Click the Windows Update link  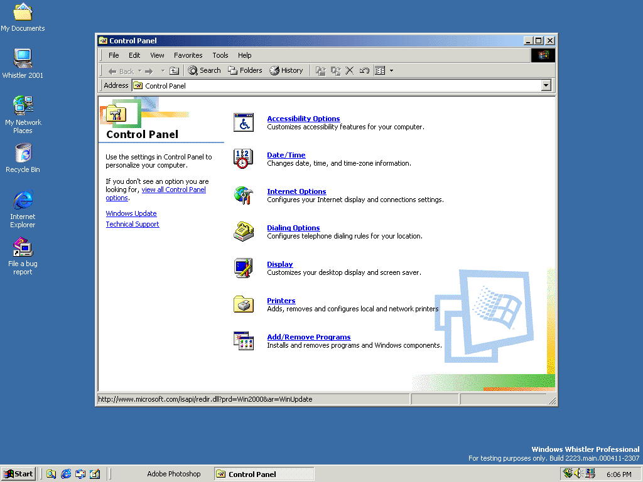pyautogui.click(x=131, y=213)
